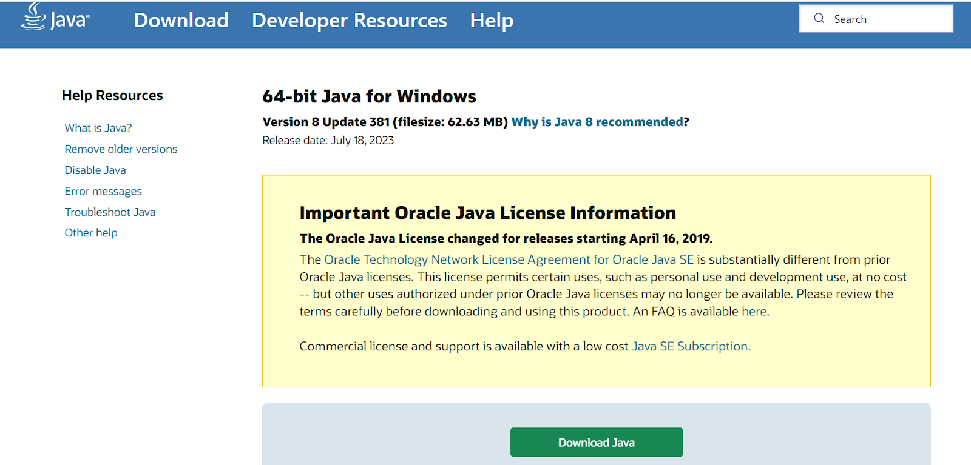
Task: Open the Java SE Subscription link
Action: [x=689, y=346]
